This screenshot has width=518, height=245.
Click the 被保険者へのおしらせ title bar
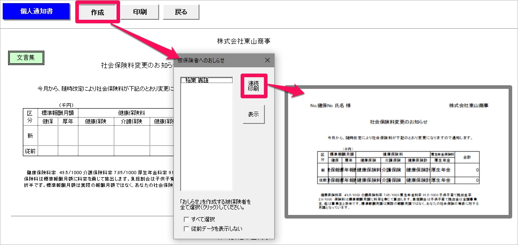[x=224, y=60]
